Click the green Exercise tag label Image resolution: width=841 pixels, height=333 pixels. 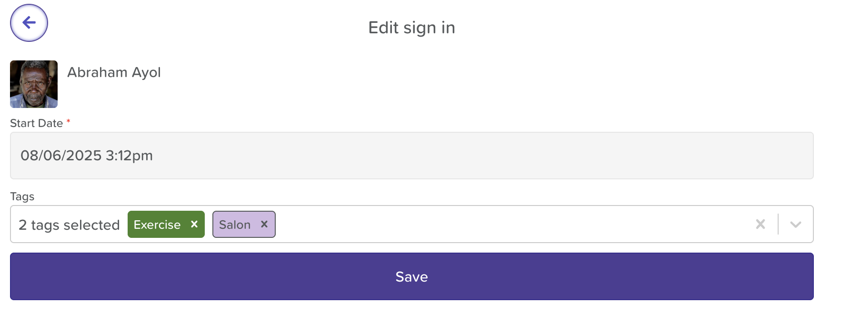tap(157, 225)
